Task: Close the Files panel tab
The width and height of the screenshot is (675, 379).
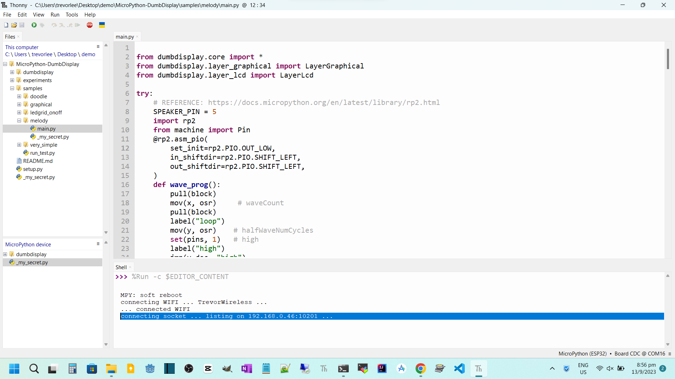Action: pyautogui.click(x=18, y=37)
